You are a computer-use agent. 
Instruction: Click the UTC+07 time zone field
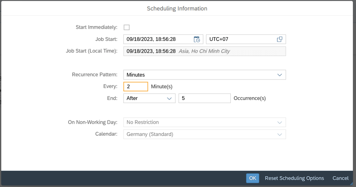(240, 39)
